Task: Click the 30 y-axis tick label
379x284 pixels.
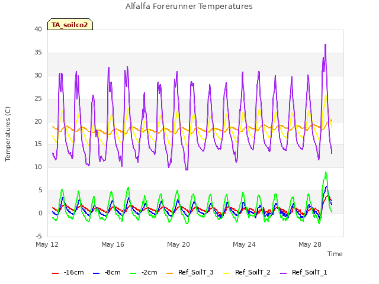Action: click(38, 76)
